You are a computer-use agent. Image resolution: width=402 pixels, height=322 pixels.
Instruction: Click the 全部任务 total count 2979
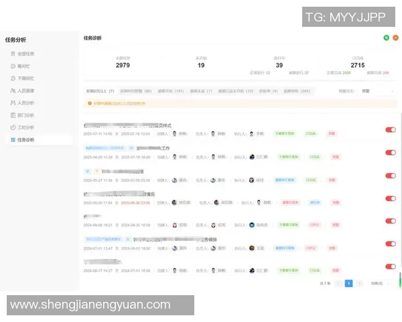(x=123, y=65)
